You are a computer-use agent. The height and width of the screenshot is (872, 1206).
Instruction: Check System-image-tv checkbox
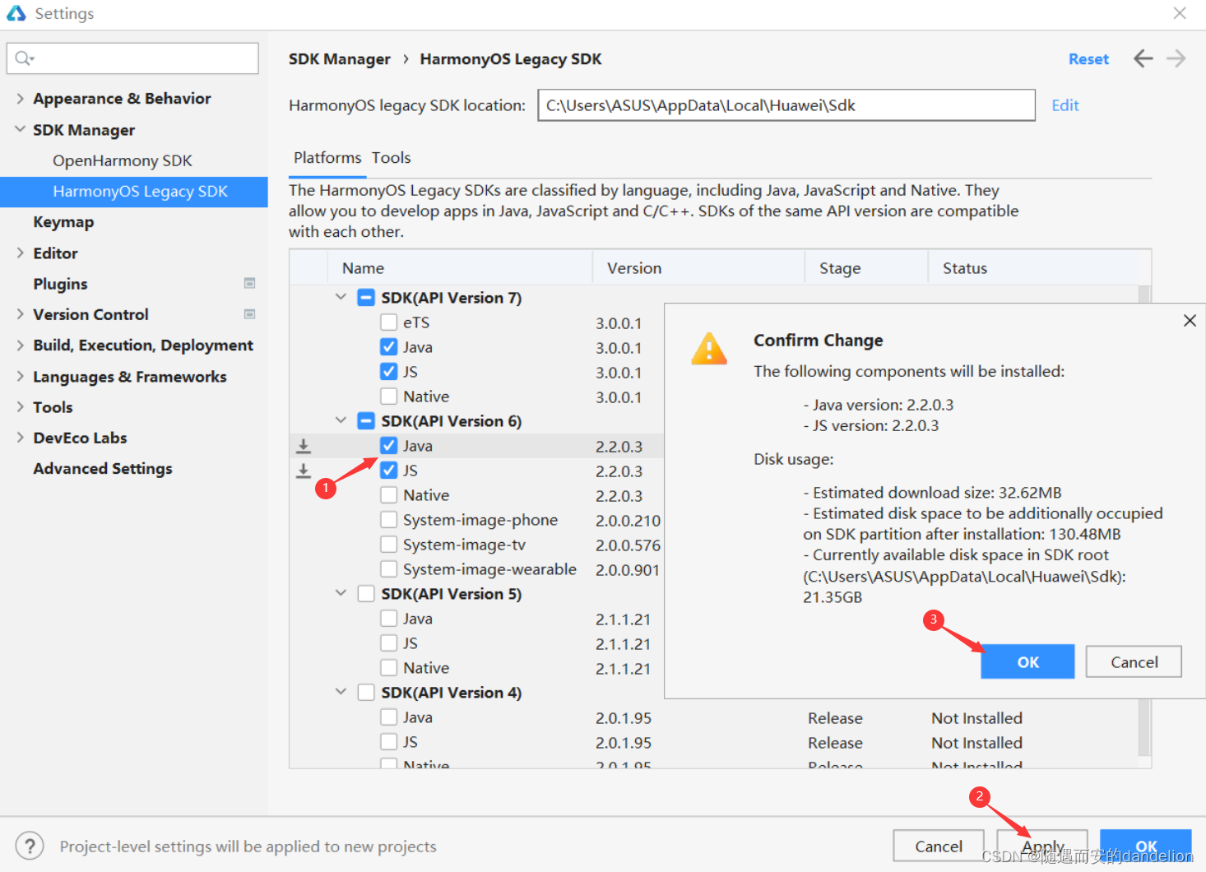click(389, 545)
